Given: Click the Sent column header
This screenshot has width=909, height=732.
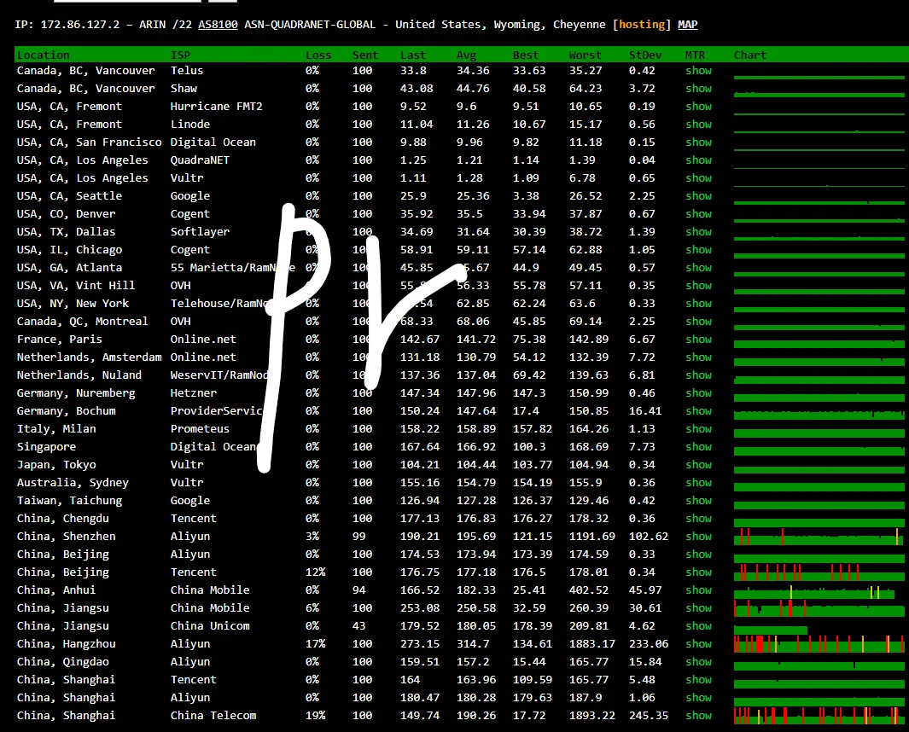Looking at the screenshot, I should pos(365,55).
